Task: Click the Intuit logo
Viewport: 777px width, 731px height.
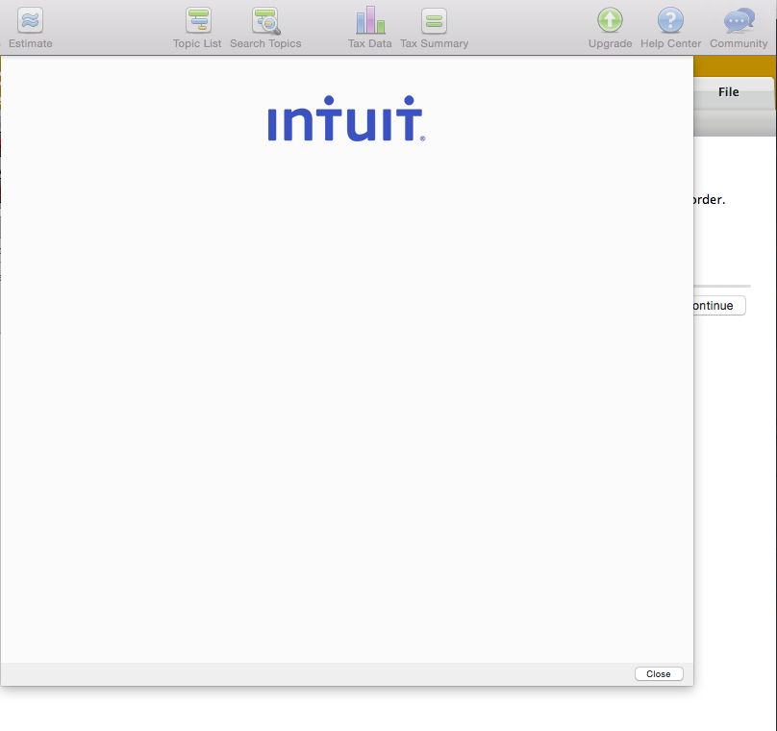Action: tap(346, 118)
